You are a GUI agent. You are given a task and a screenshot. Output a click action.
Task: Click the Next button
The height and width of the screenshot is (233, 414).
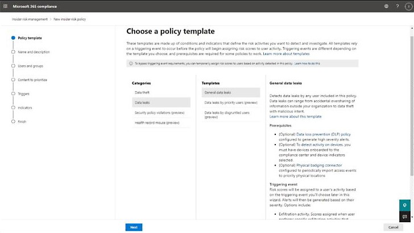tap(134, 227)
